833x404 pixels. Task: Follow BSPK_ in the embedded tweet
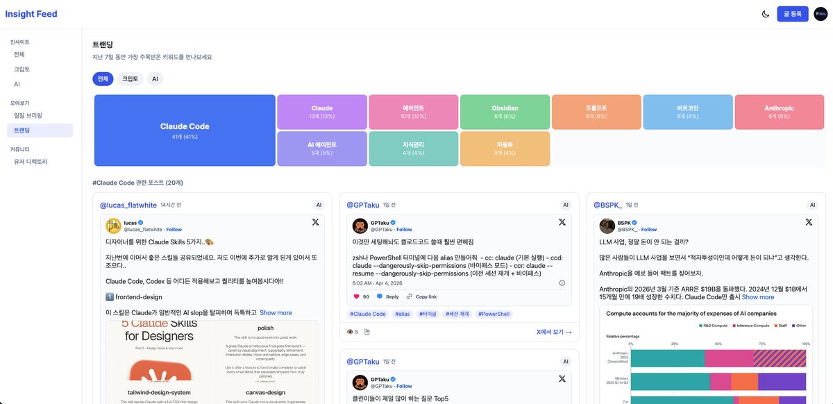click(649, 229)
